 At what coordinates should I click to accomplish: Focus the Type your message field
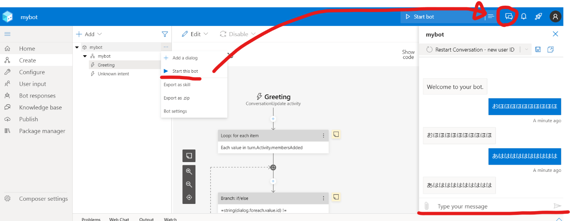pyautogui.click(x=491, y=206)
